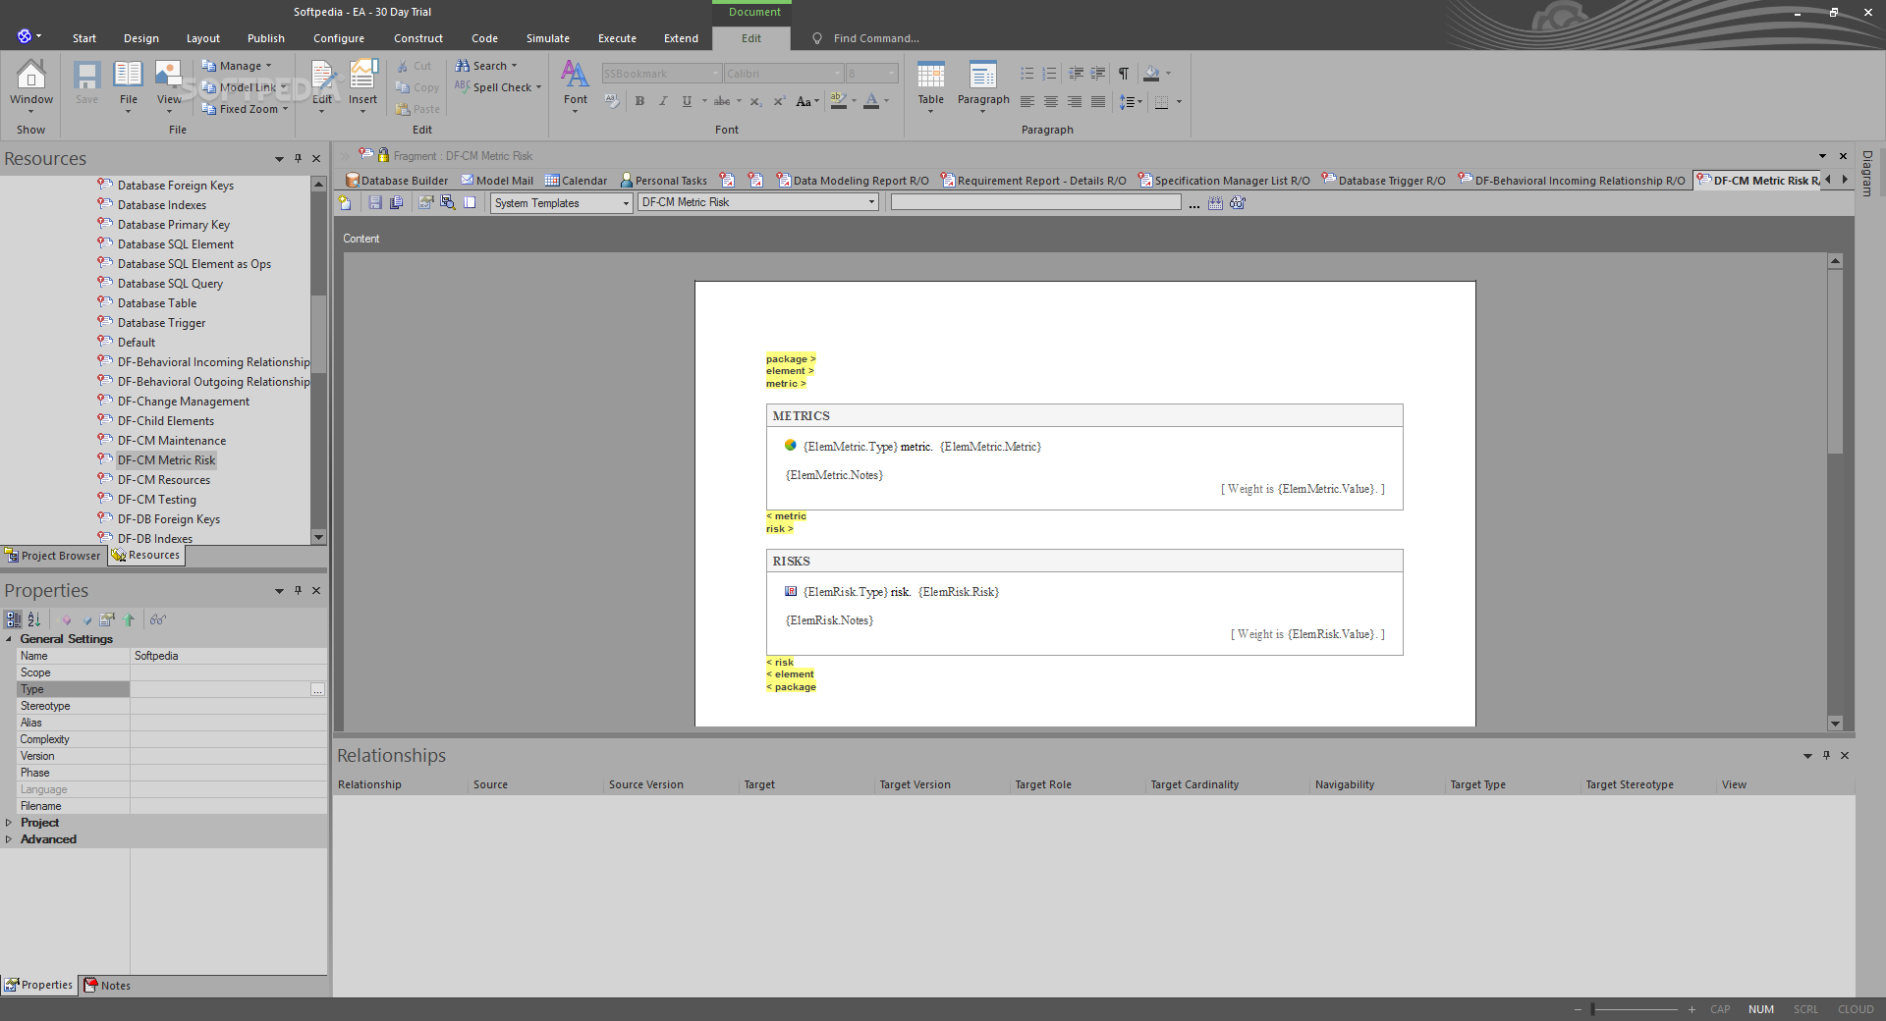Click the green up arrow in Properties
The height and width of the screenshot is (1021, 1886).
point(129,619)
